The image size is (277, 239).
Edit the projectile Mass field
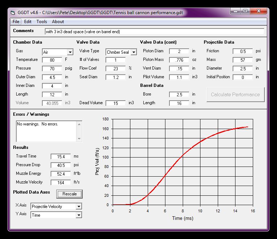coord(243,60)
